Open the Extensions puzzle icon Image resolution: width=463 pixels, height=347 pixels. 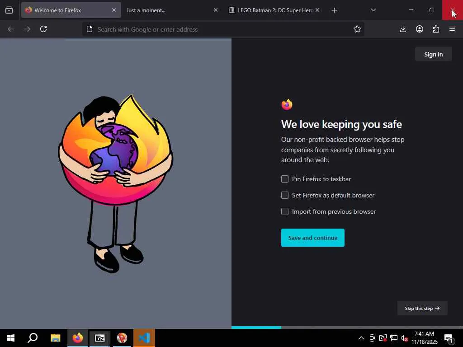click(x=436, y=29)
